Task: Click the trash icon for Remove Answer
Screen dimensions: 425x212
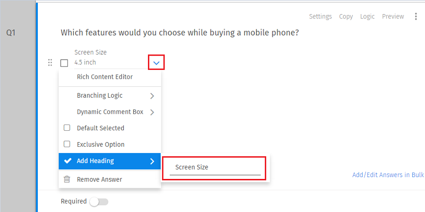Action: (x=67, y=179)
